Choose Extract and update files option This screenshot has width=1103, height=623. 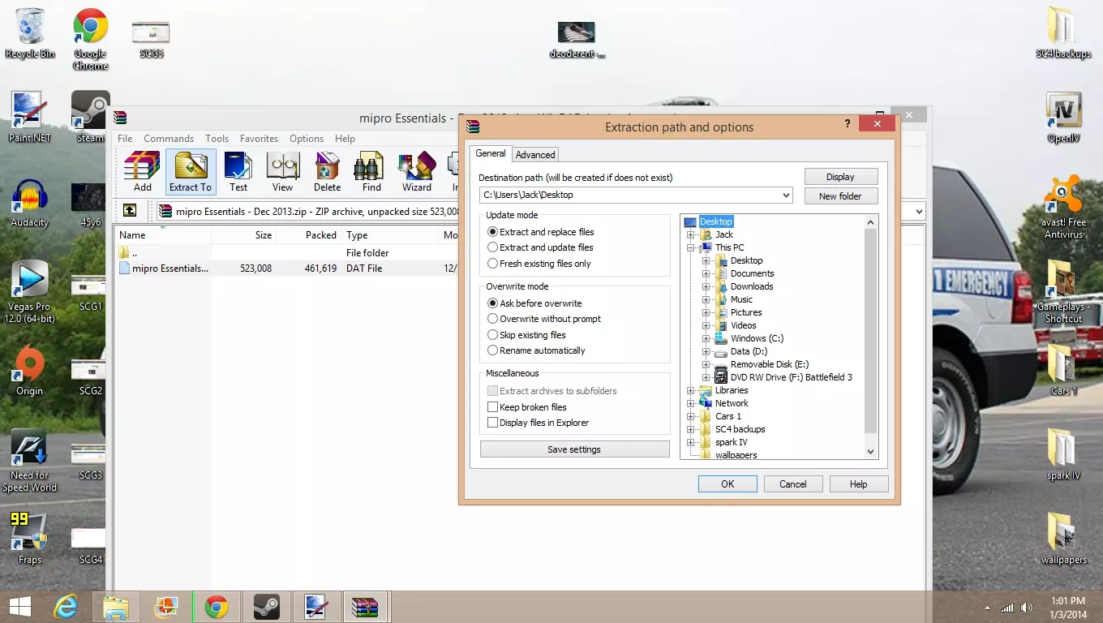540,247
